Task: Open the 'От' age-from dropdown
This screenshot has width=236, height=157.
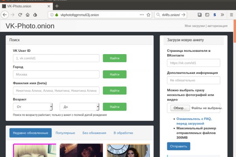Action: (33, 107)
